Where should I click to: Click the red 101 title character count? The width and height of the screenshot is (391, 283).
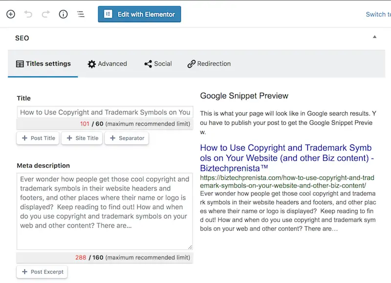(x=85, y=124)
